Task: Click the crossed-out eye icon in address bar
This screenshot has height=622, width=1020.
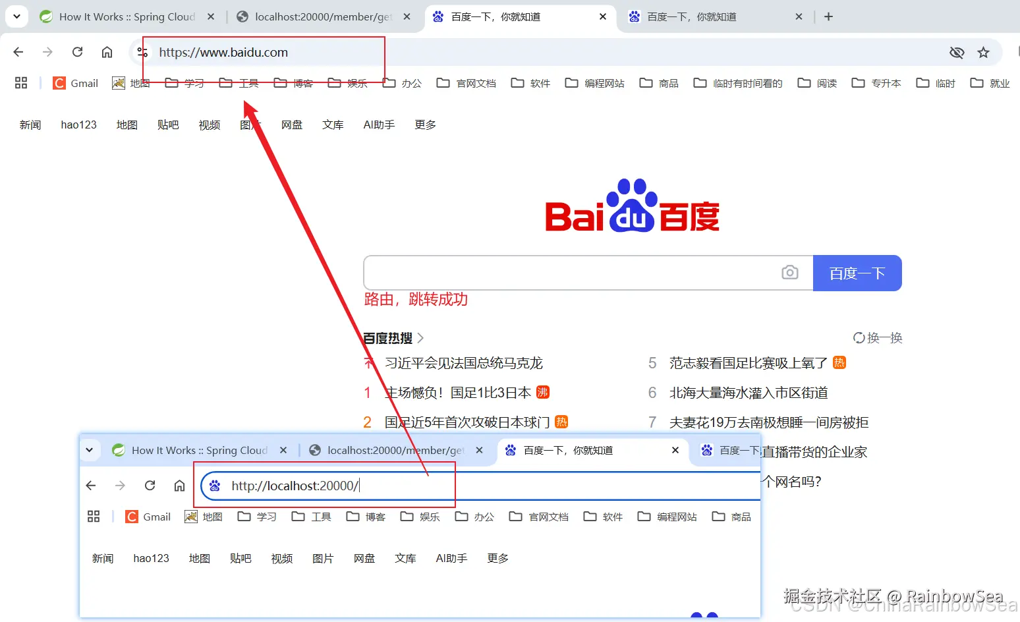Action: (x=957, y=53)
